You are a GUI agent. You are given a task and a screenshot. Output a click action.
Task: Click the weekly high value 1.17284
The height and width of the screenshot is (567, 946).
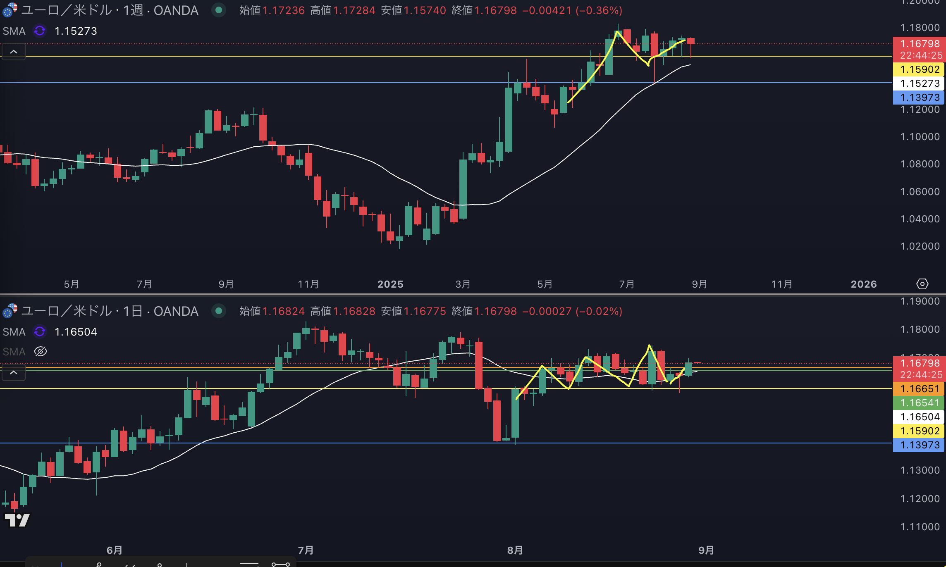pyautogui.click(x=354, y=10)
